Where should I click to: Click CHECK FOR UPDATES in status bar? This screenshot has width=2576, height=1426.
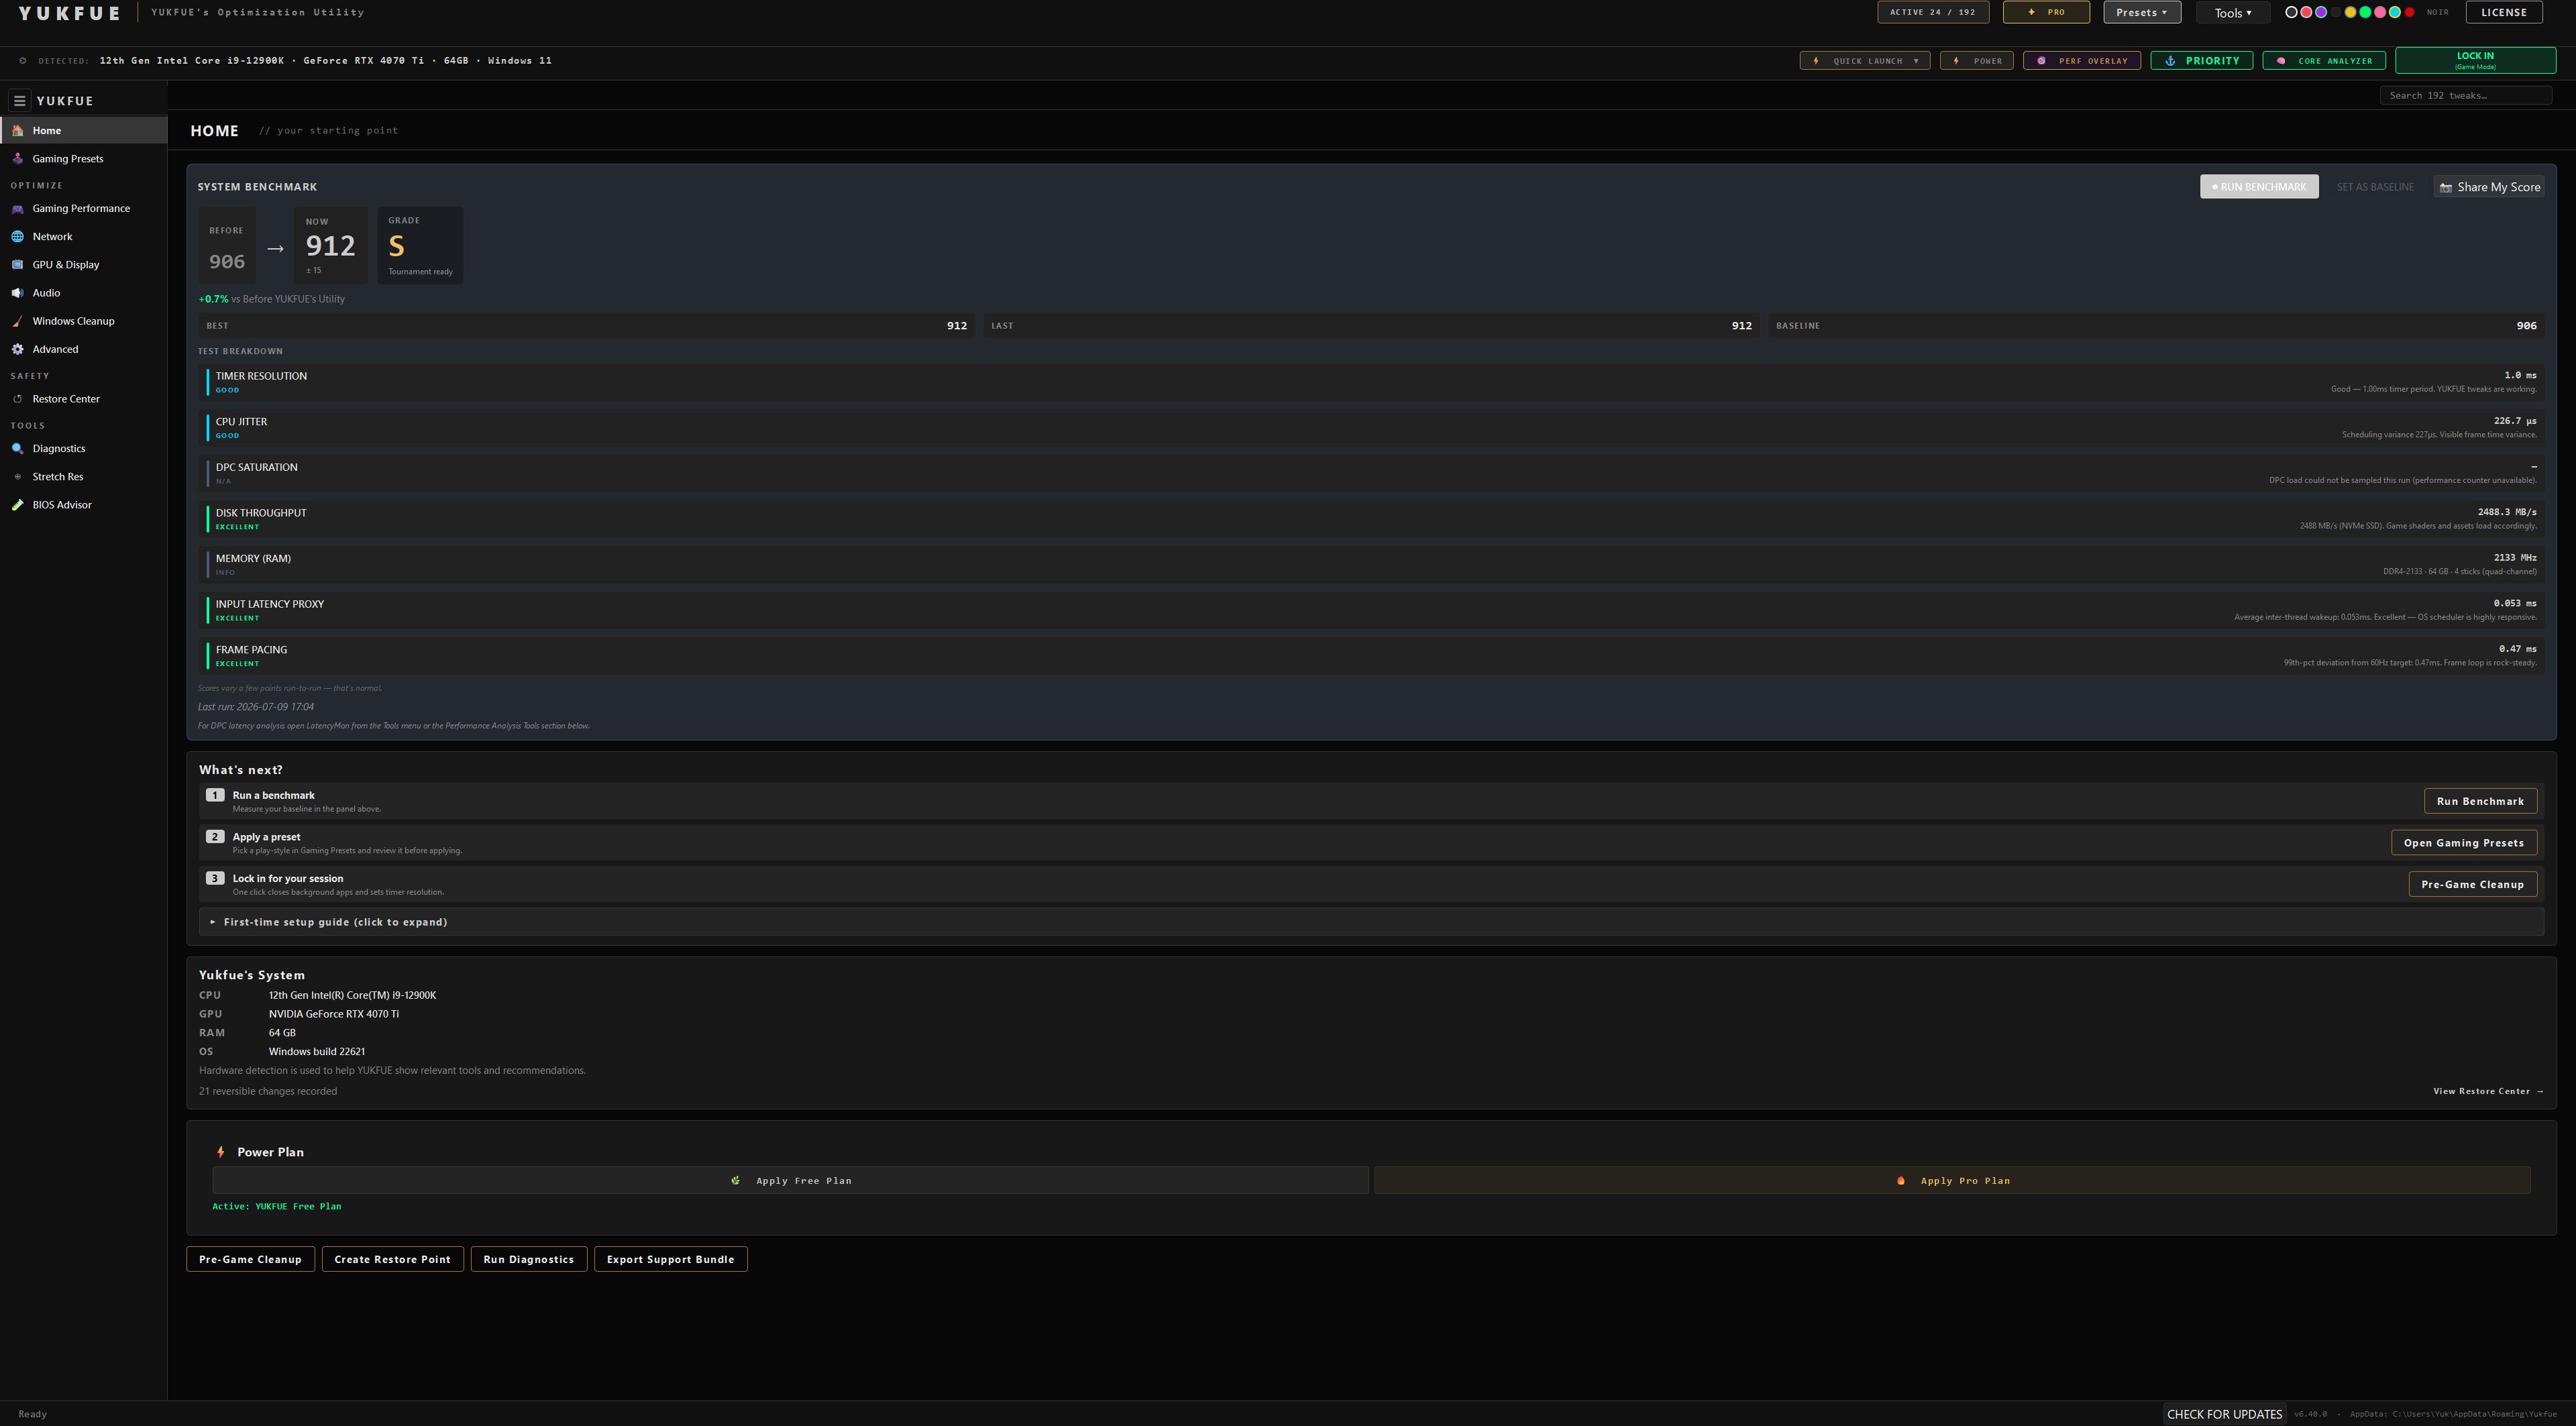[2224, 1414]
